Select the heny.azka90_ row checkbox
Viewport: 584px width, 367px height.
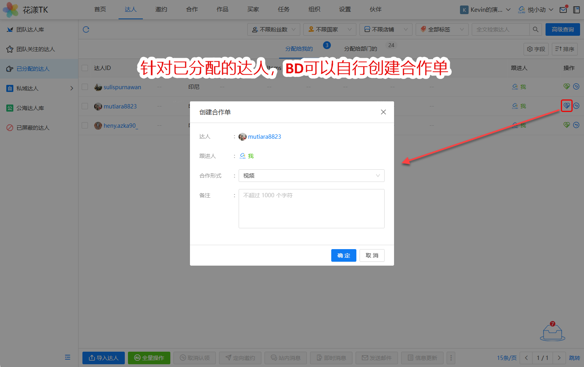click(x=85, y=125)
